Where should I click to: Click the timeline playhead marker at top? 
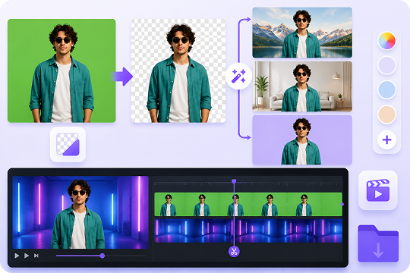click(234, 181)
